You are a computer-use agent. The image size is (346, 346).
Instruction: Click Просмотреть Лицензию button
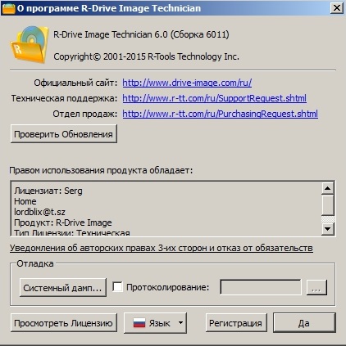click(x=64, y=323)
